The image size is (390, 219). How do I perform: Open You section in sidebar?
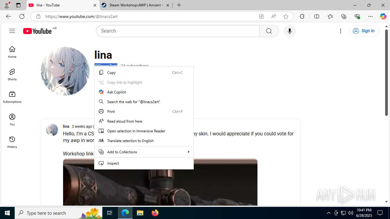[12, 120]
